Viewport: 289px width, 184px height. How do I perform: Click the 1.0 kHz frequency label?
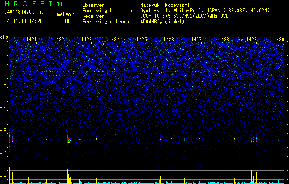click(4, 83)
